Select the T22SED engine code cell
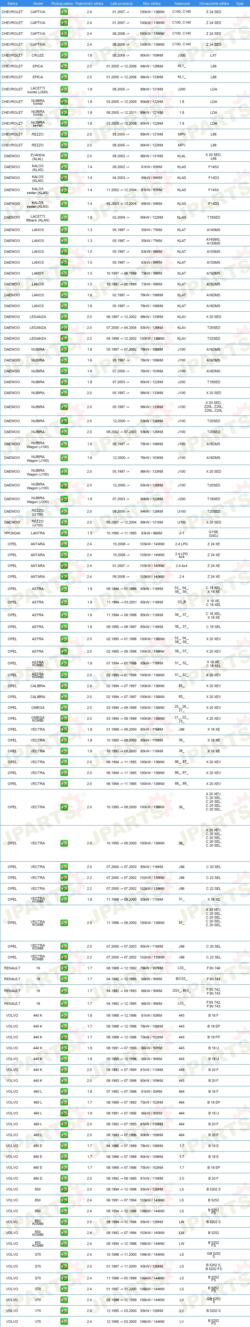The width and height of the screenshot is (250, 1327). coord(214,338)
